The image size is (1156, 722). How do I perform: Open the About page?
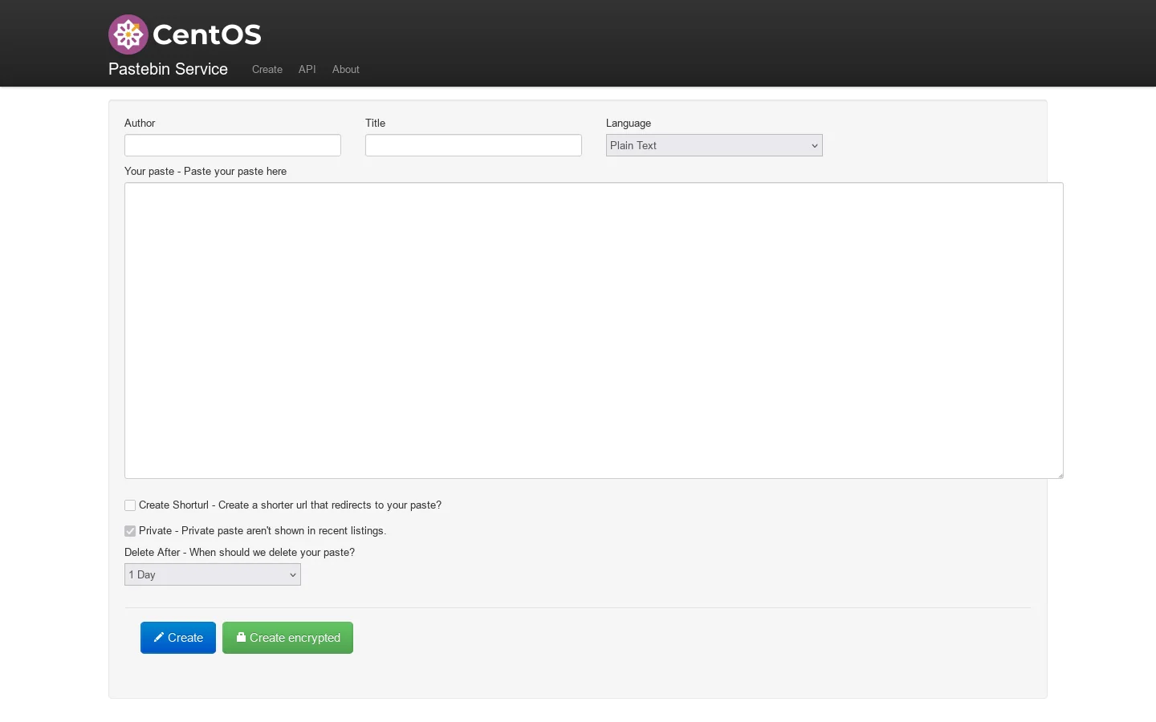[x=346, y=69]
